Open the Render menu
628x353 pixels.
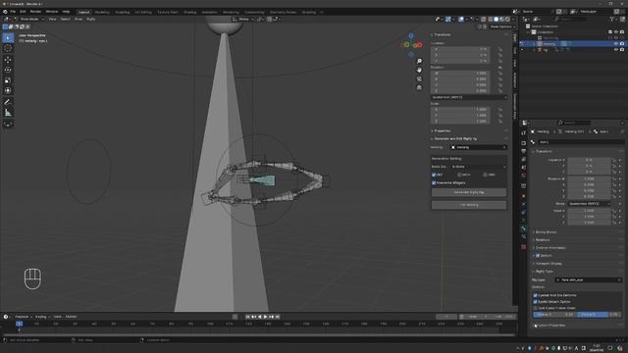(x=35, y=12)
